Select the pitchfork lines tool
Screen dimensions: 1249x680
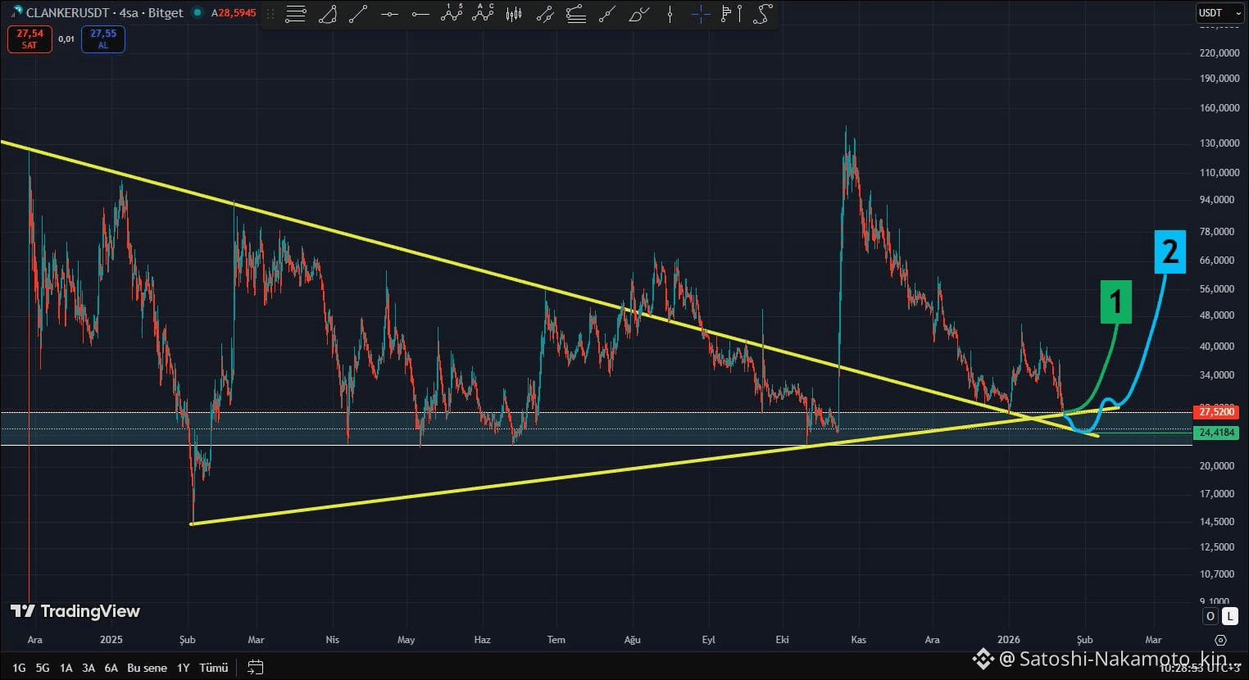point(576,14)
